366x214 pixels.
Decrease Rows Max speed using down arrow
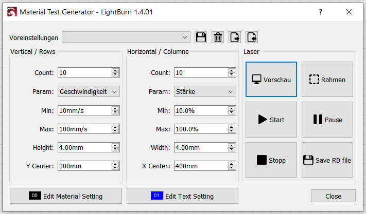[x=115, y=131]
